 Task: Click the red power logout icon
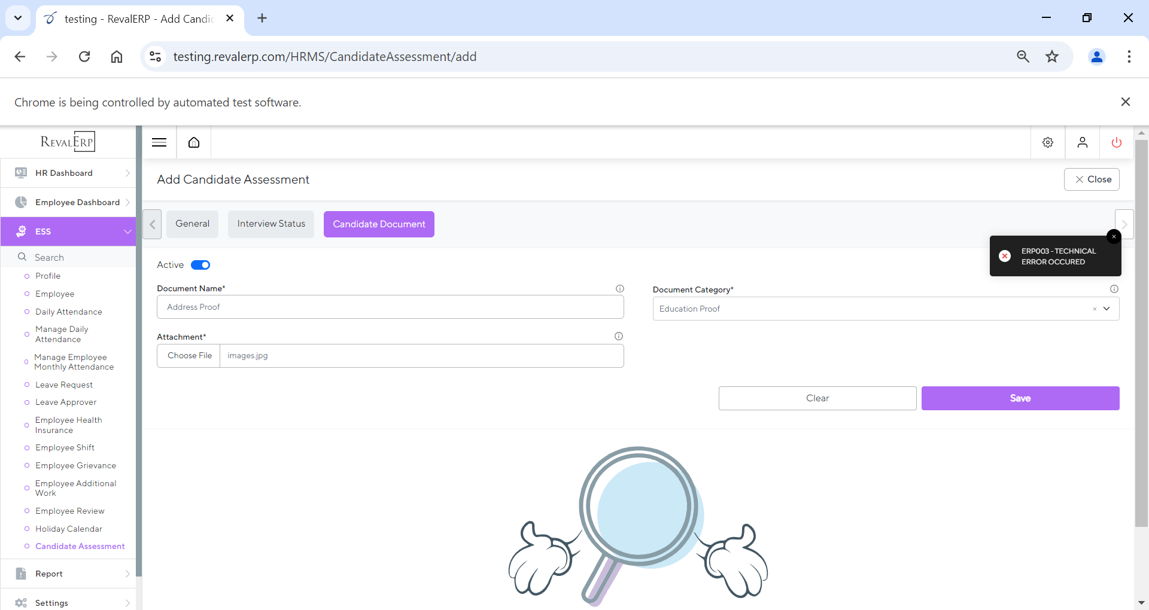(x=1116, y=142)
